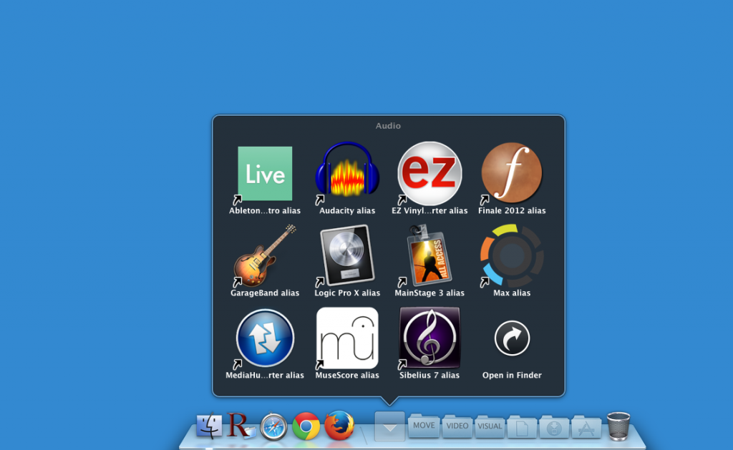The image size is (733, 450).
Task: Open the MainStage 3 alias
Action: pos(429,255)
